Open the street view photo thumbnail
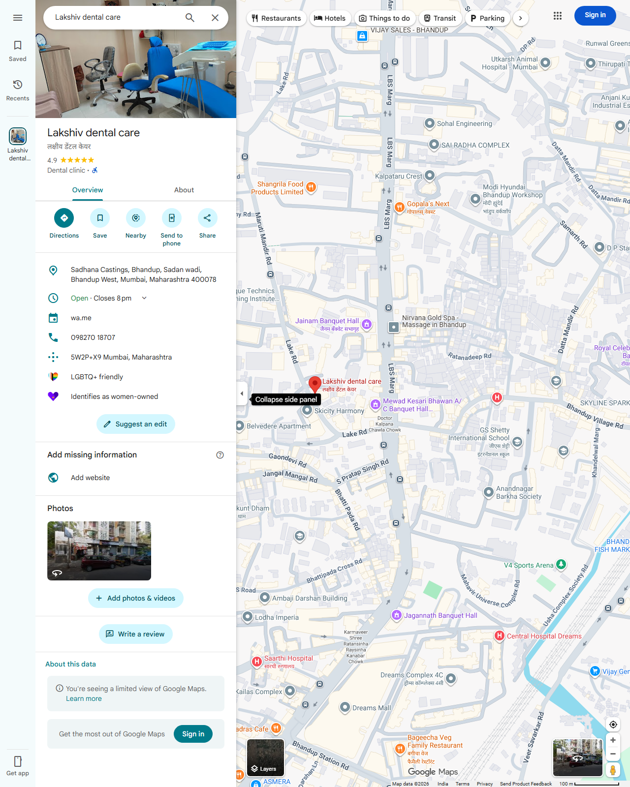The image size is (630, 787). tap(99, 551)
